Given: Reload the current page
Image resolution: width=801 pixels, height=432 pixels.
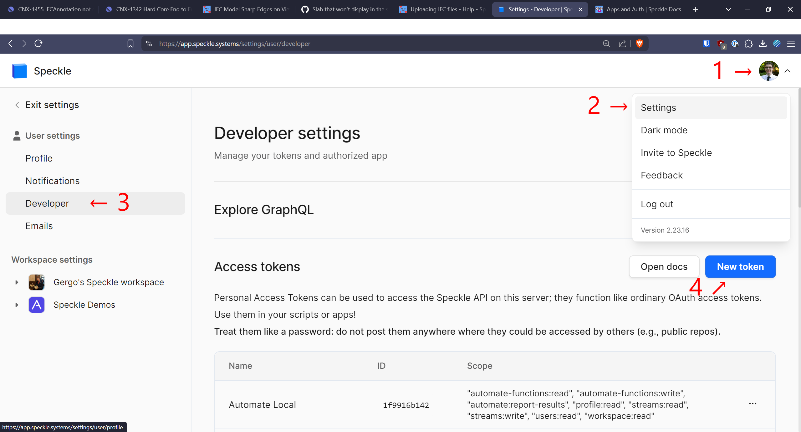Looking at the screenshot, I should coord(38,44).
